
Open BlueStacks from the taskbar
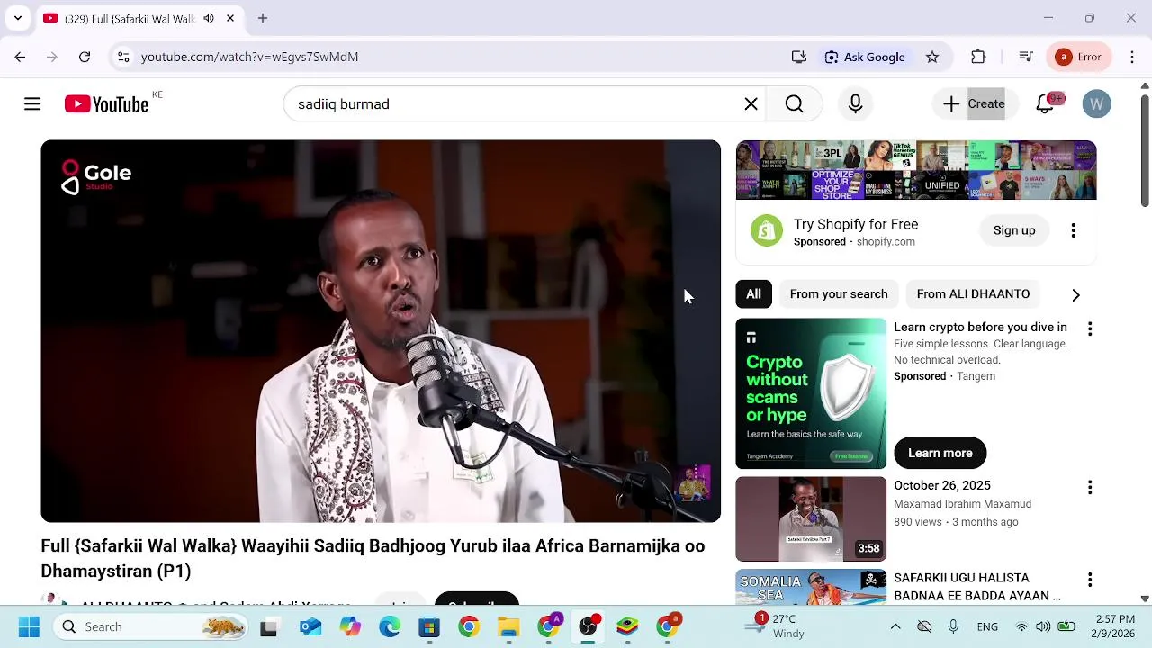(x=627, y=627)
